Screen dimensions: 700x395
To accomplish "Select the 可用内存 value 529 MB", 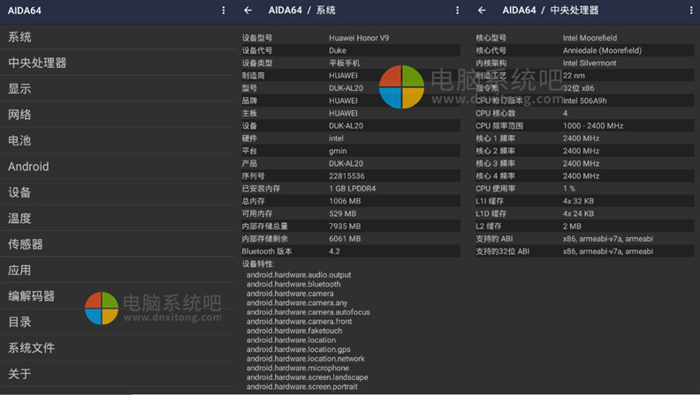I will (342, 213).
